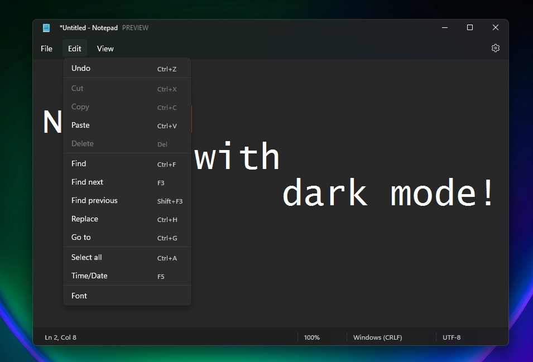Click the Notepad icon in the title bar
The image size is (533, 362).
(46, 27)
